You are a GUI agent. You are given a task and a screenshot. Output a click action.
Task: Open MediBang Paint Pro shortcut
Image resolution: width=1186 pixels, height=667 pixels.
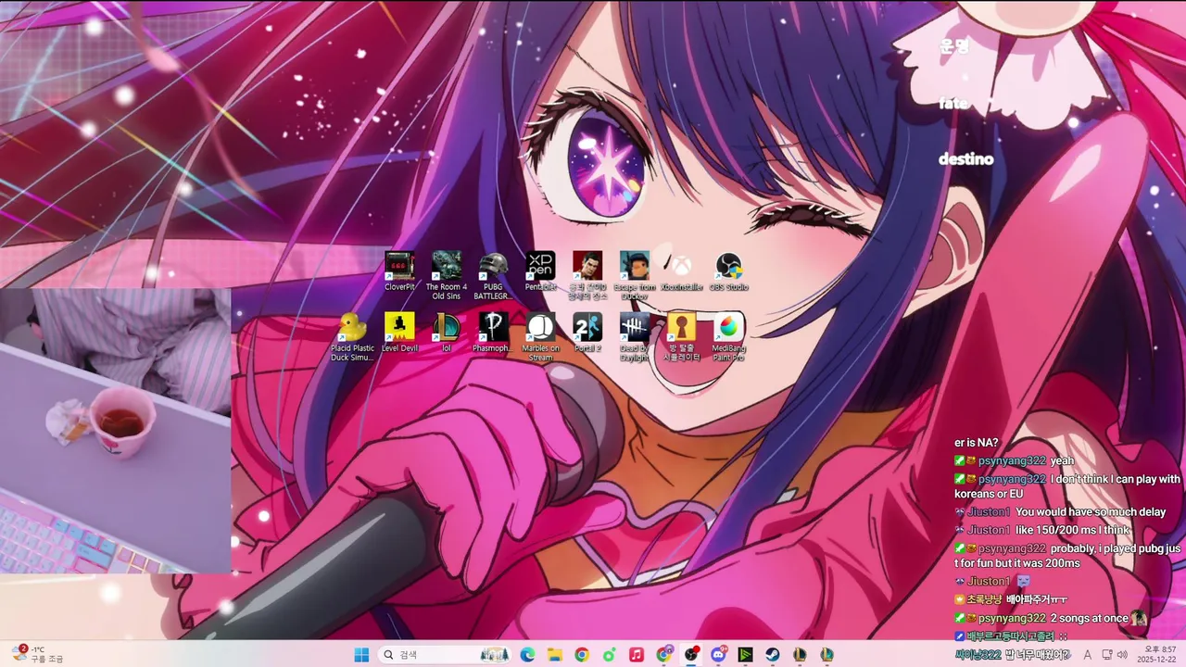click(729, 336)
